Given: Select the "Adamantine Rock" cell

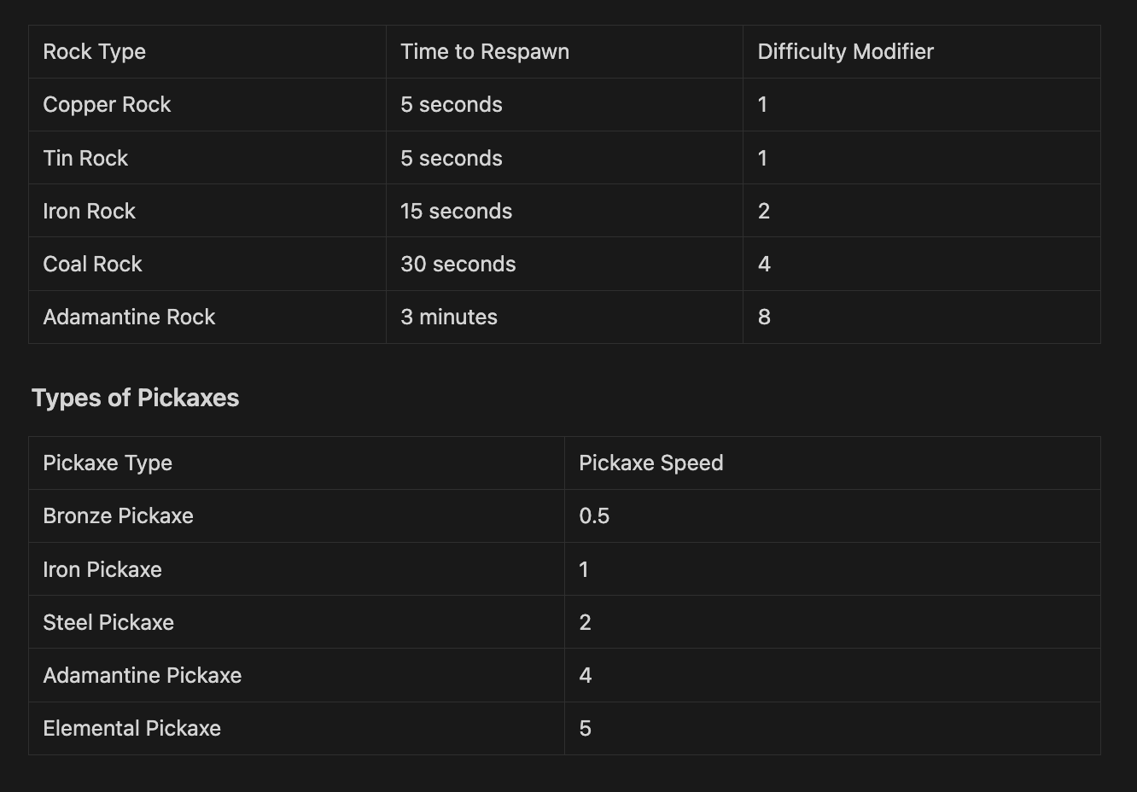Looking at the screenshot, I should pos(129,317).
